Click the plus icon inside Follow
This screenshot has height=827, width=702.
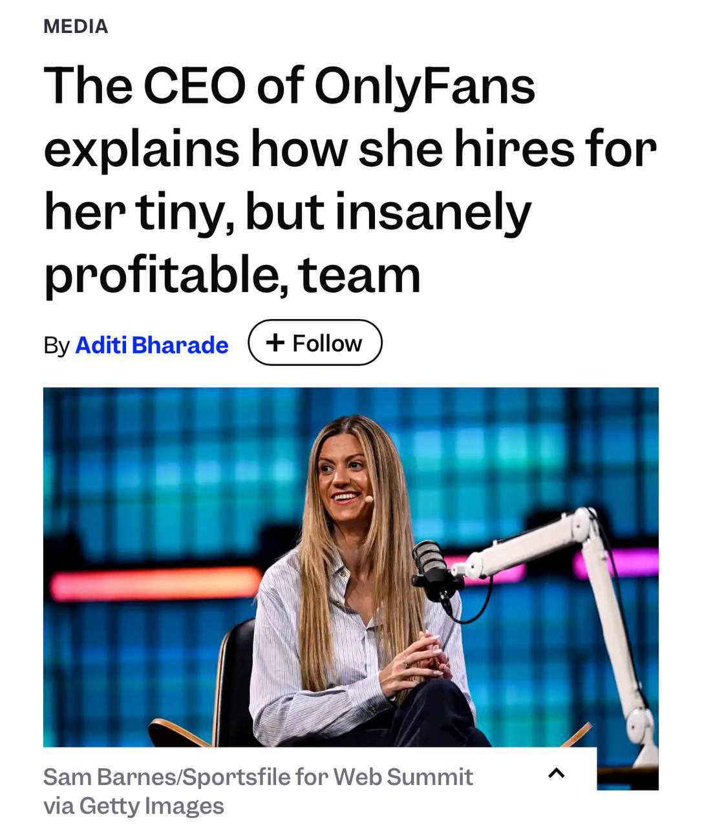275,342
